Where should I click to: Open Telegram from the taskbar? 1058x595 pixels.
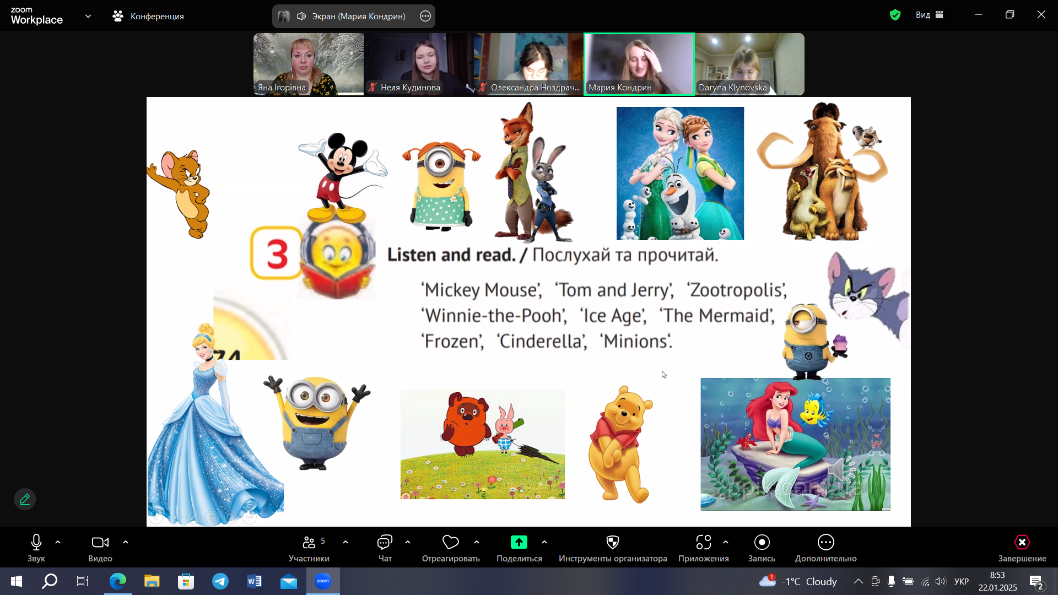(220, 581)
